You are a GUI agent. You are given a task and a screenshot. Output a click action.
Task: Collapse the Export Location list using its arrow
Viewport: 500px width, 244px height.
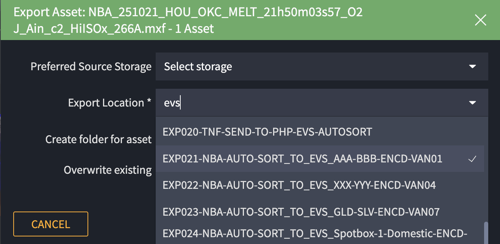472,103
